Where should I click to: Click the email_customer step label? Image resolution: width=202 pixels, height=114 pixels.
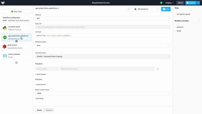point(14,54)
